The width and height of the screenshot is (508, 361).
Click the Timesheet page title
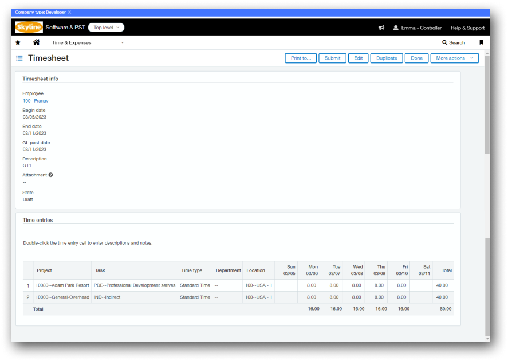tap(49, 58)
